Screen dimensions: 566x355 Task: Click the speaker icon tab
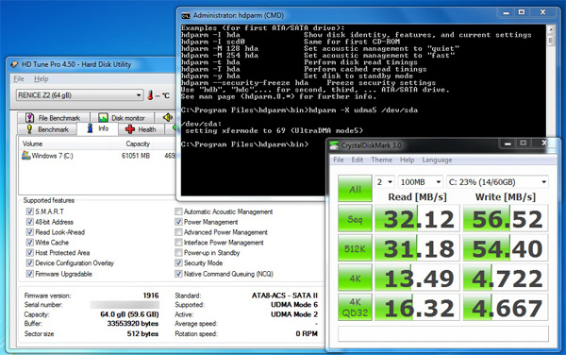point(167,117)
